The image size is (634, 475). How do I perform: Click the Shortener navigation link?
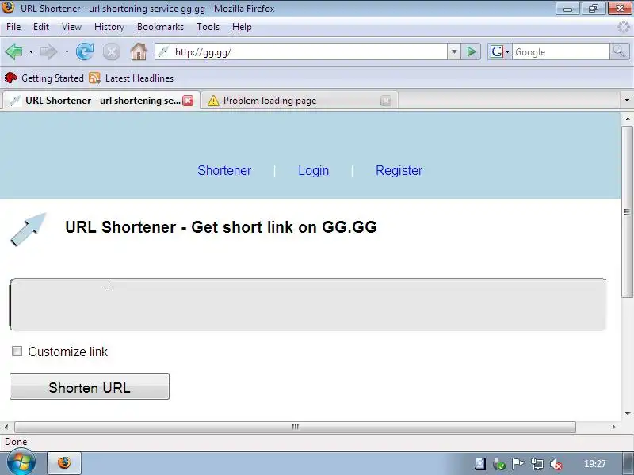224,170
